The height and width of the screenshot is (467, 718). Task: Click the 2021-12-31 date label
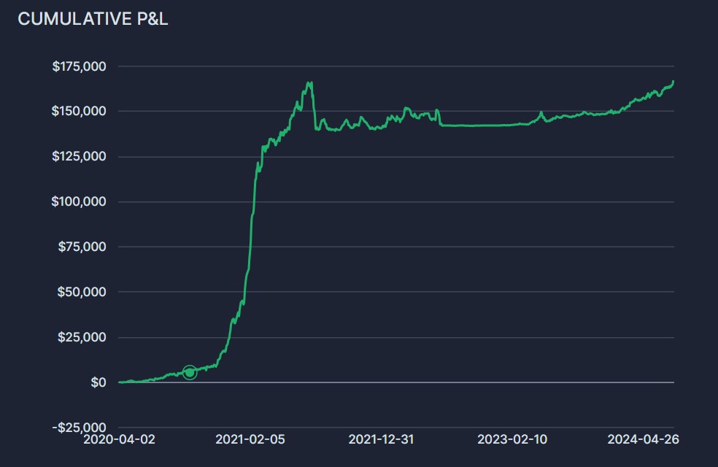[x=381, y=439]
